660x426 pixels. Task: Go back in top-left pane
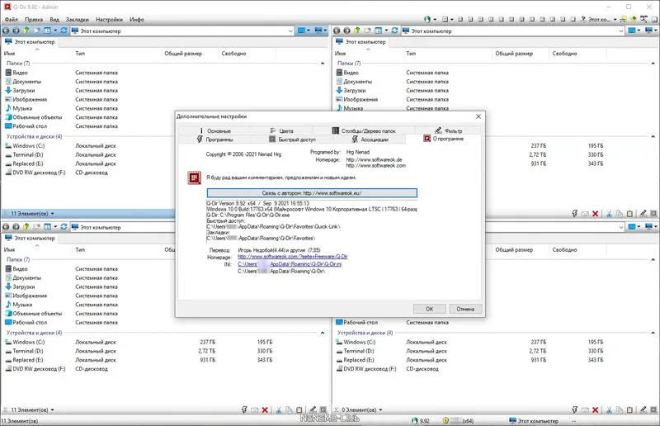[x=6, y=31]
